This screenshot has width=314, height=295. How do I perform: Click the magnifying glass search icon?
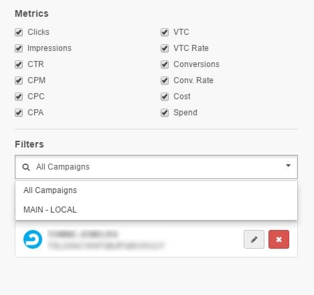(26, 167)
